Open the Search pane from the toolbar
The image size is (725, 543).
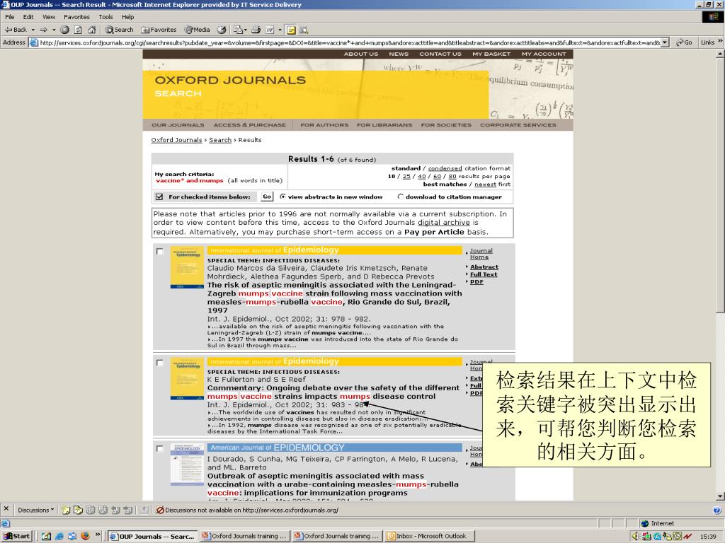pos(119,30)
